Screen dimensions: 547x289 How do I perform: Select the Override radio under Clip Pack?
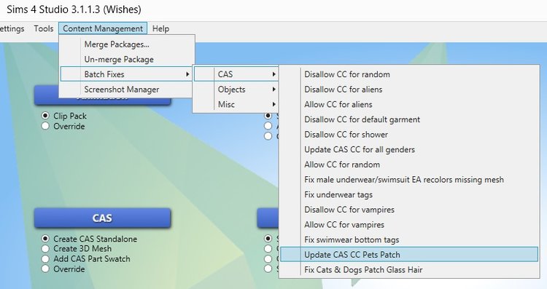pyautogui.click(x=45, y=126)
